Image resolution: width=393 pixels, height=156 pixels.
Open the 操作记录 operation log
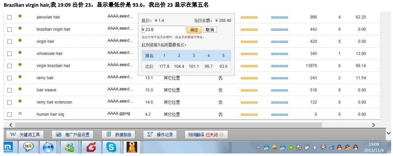point(160,135)
